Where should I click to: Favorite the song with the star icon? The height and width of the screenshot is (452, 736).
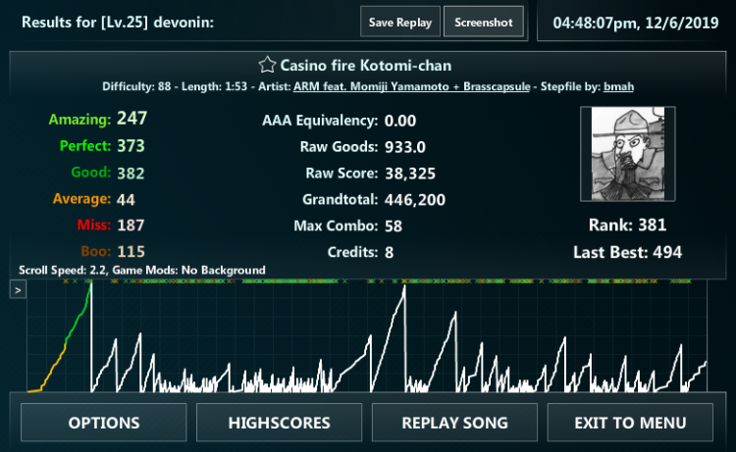coord(266,66)
